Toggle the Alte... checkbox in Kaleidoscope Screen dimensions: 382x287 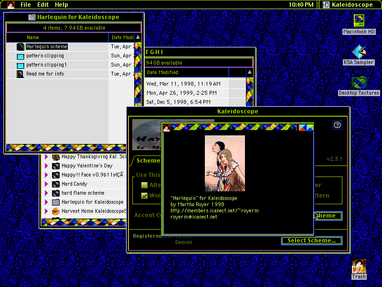click(144, 186)
